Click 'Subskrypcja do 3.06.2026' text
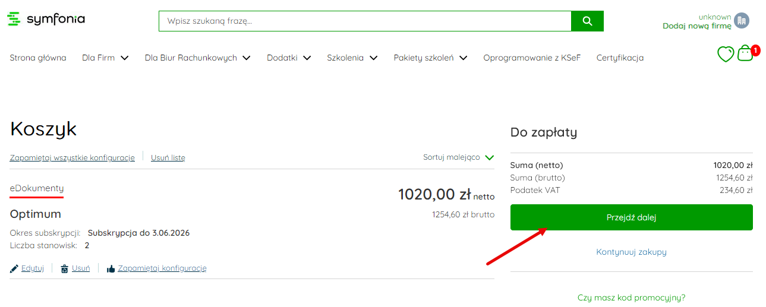 (138, 233)
